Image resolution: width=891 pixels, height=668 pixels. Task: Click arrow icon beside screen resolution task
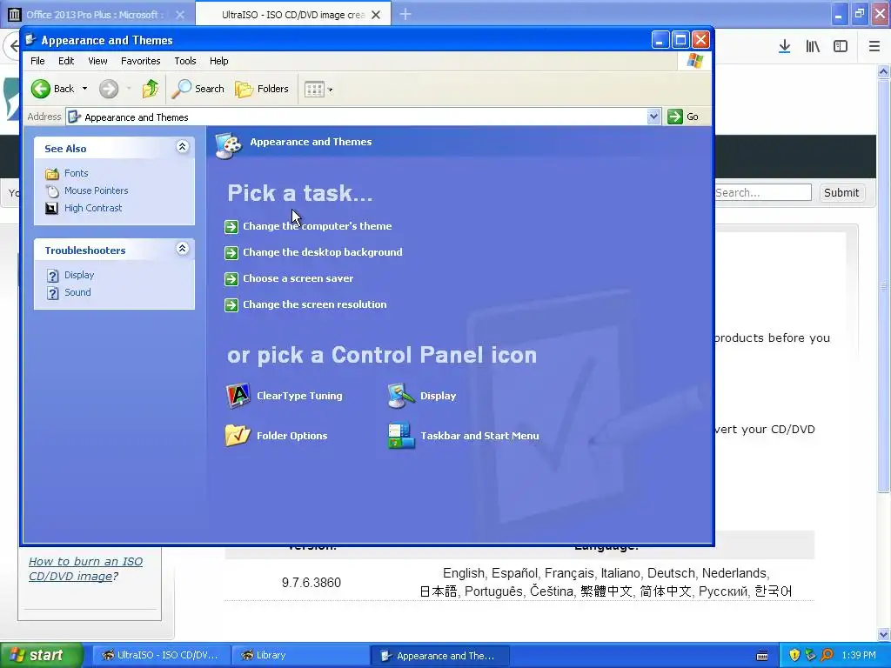point(231,305)
